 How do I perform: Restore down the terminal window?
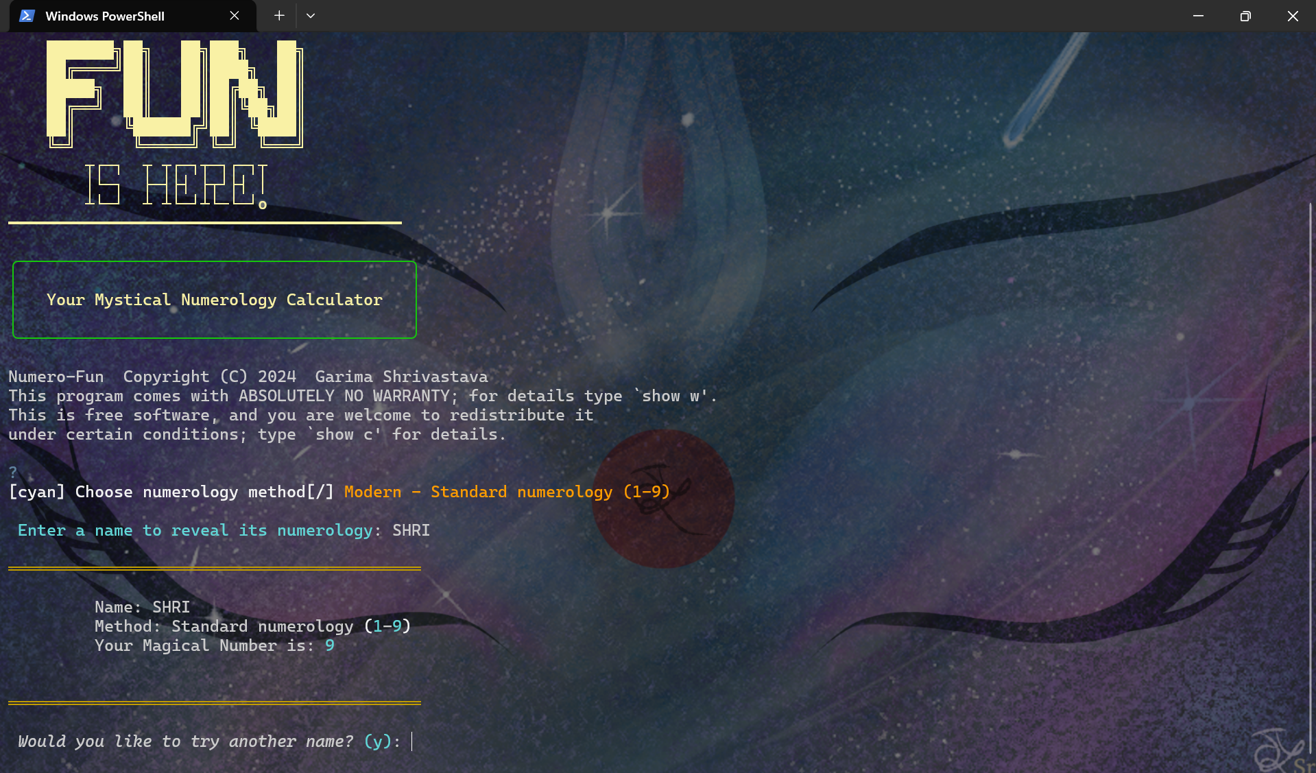click(x=1245, y=16)
